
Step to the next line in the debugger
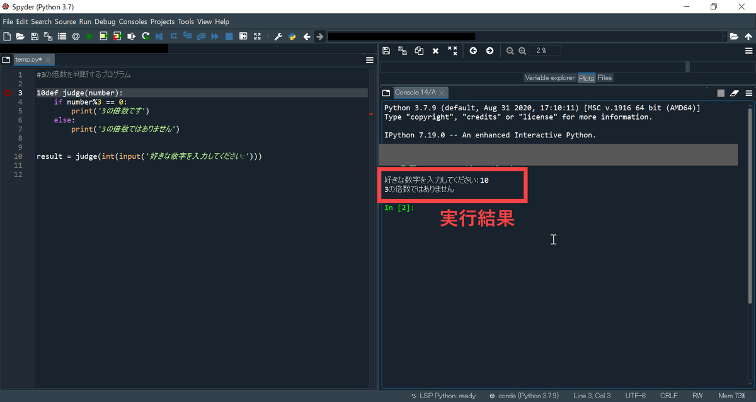point(173,37)
